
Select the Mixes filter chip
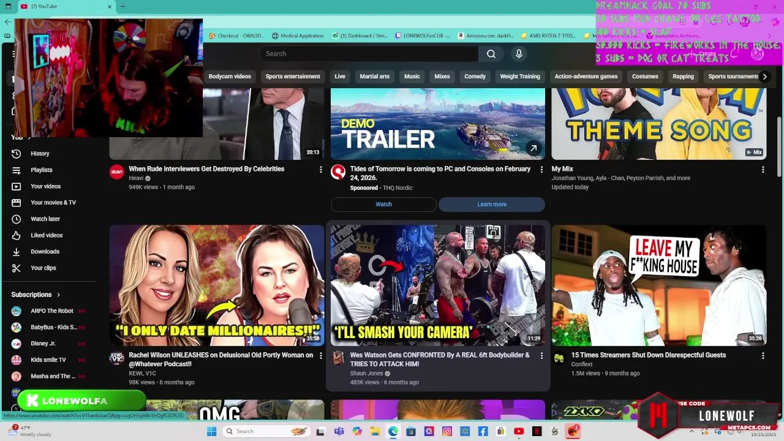(x=442, y=77)
